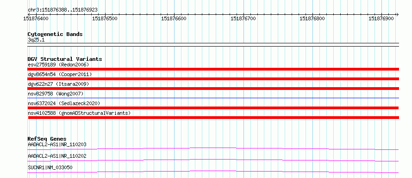Click the red bar under dgv622n27

pyautogui.click(x=213, y=89)
